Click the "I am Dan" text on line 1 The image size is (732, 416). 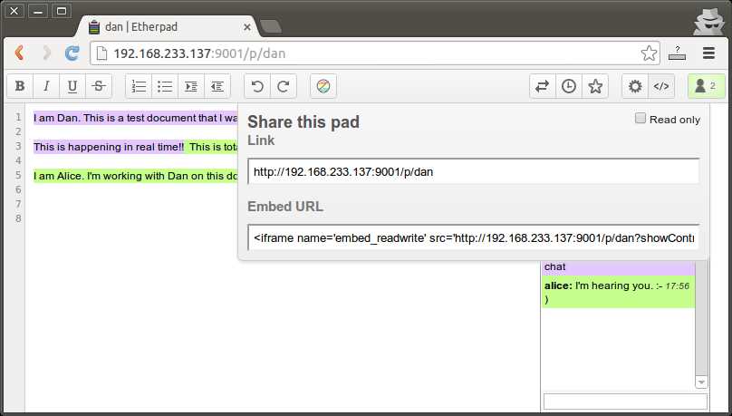[57, 118]
